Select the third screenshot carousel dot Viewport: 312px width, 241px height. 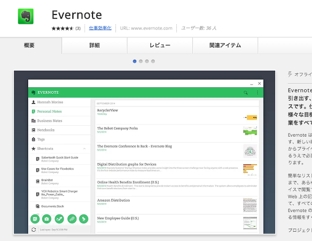point(147,61)
